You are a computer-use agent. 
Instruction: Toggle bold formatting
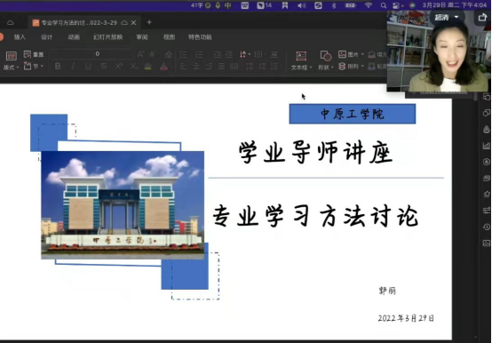click(58, 66)
